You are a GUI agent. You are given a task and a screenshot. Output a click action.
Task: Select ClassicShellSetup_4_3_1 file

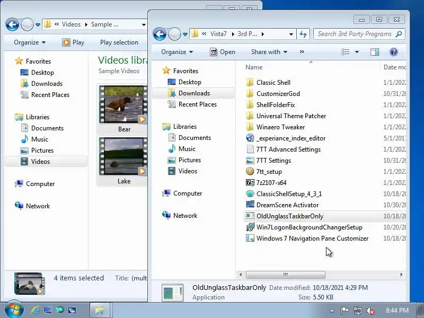289,193
